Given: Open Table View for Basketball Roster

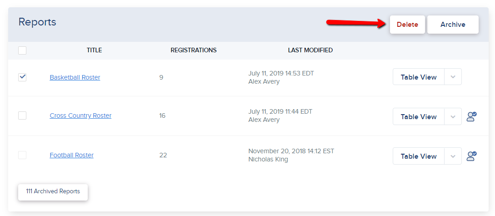Looking at the screenshot, I should [419, 77].
